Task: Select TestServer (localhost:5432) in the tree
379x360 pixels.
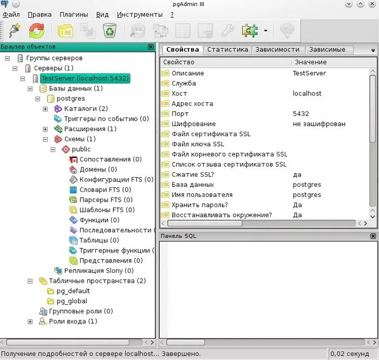Action: [x=85, y=78]
